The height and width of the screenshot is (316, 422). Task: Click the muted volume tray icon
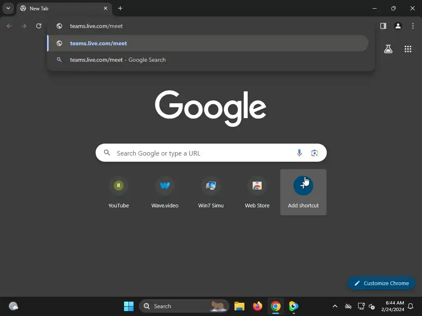coord(372,306)
